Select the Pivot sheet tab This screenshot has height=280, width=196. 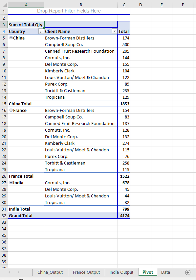pyautogui.click(x=148, y=272)
